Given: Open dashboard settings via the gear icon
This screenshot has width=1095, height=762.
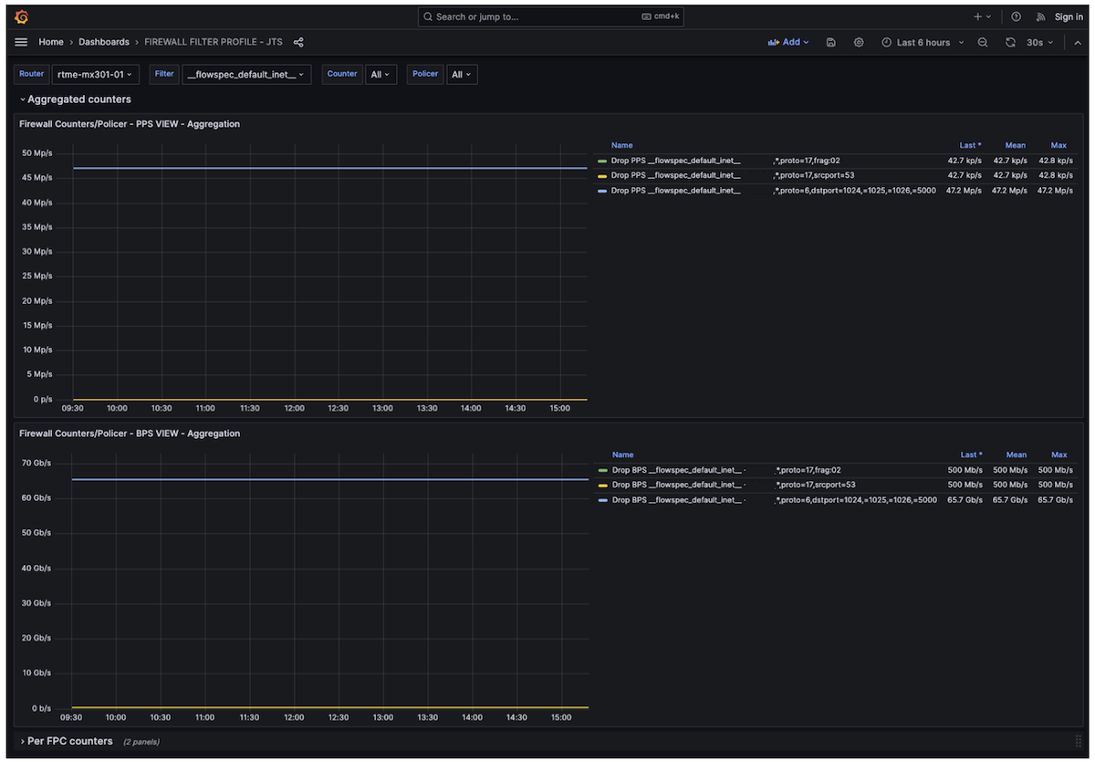Looking at the screenshot, I should [858, 42].
